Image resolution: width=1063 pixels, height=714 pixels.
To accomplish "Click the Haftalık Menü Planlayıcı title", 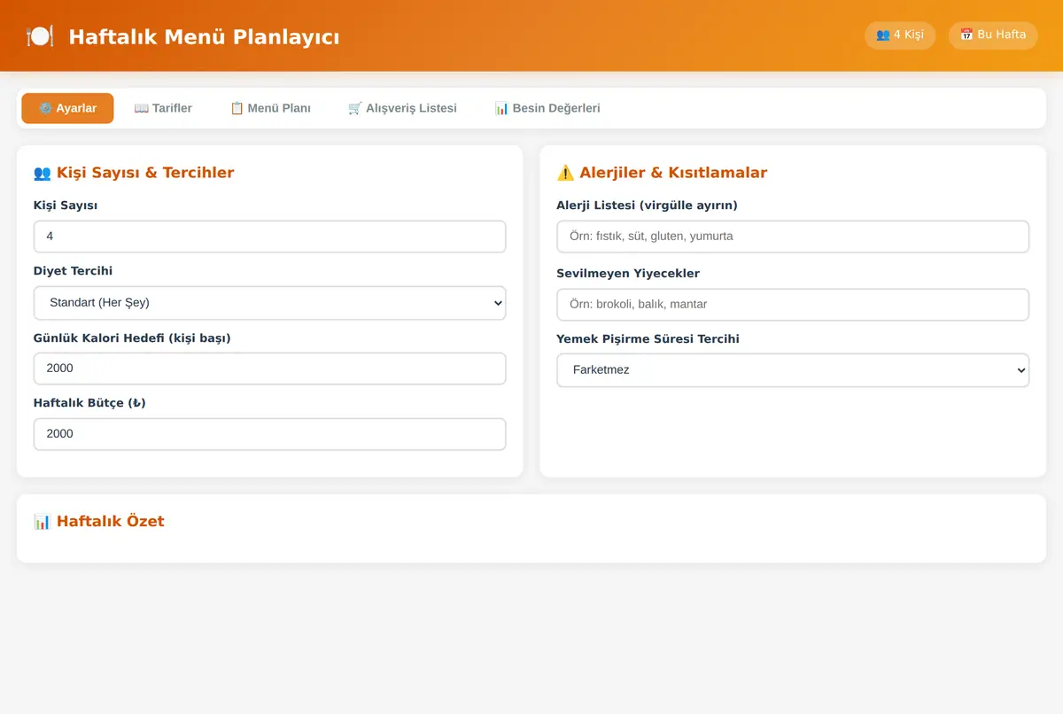I will (x=204, y=36).
